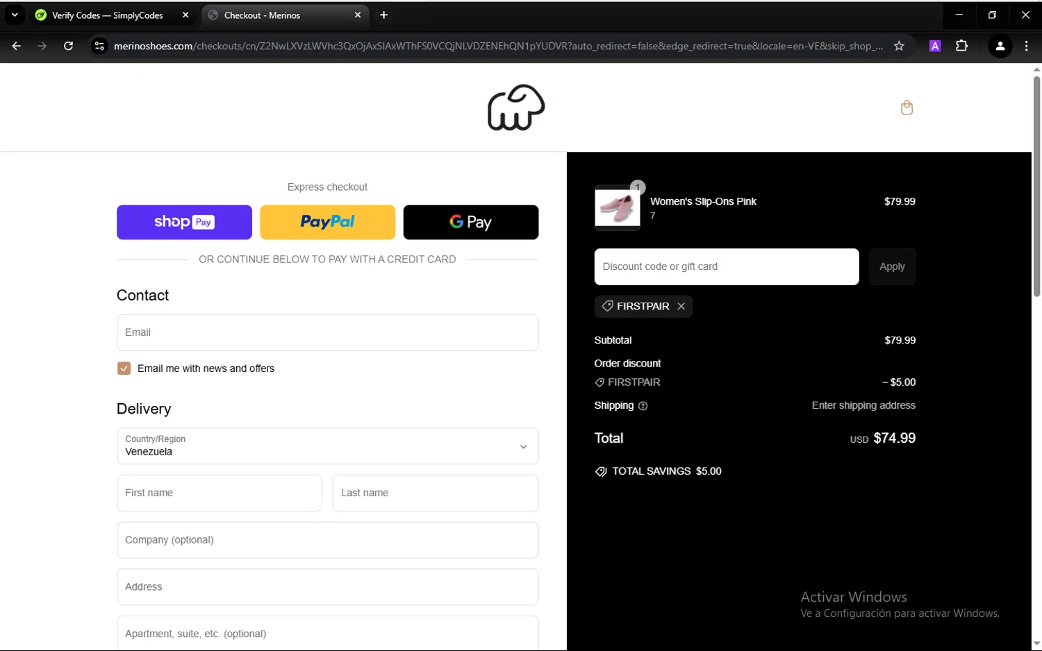This screenshot has width=1042, height=651.
Task: Reload the checkout page
Action: [x=68, y=46]
